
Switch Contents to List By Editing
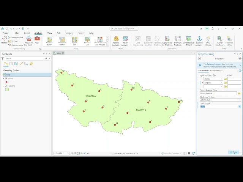coord(21,64)
